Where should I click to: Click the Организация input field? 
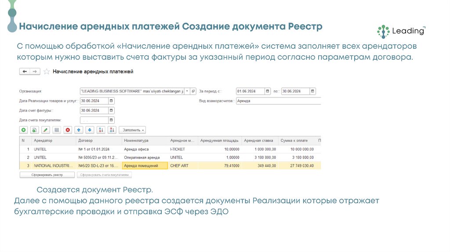coord(132,91)
